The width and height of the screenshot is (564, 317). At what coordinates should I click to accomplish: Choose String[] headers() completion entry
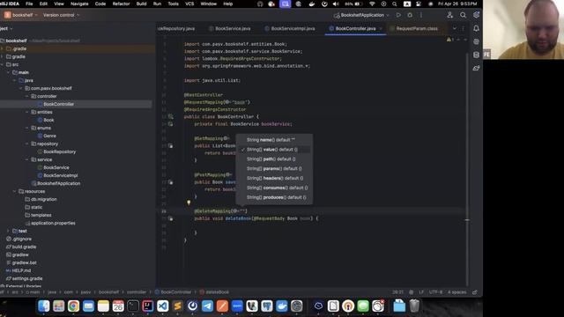pyautogui.click(x=274, y=178)
